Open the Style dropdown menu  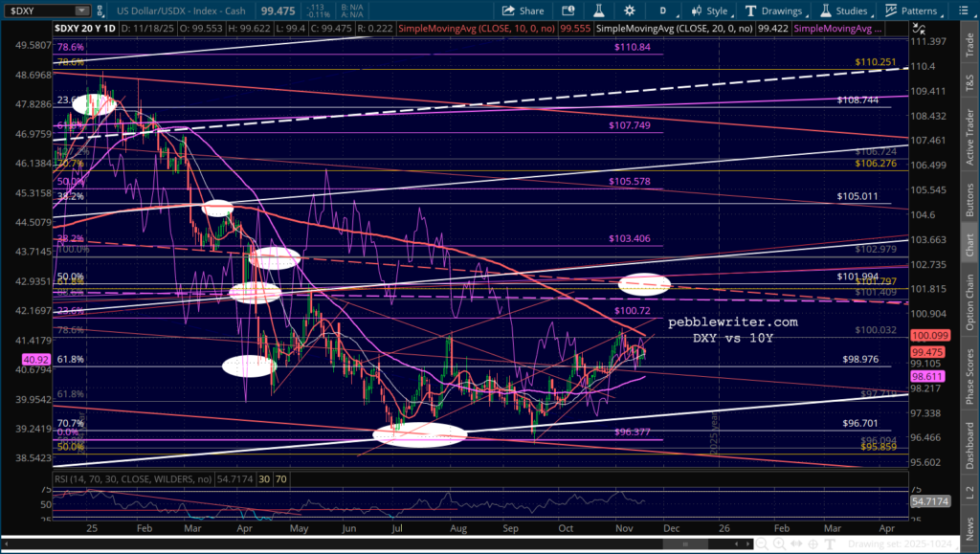point(711,11)
